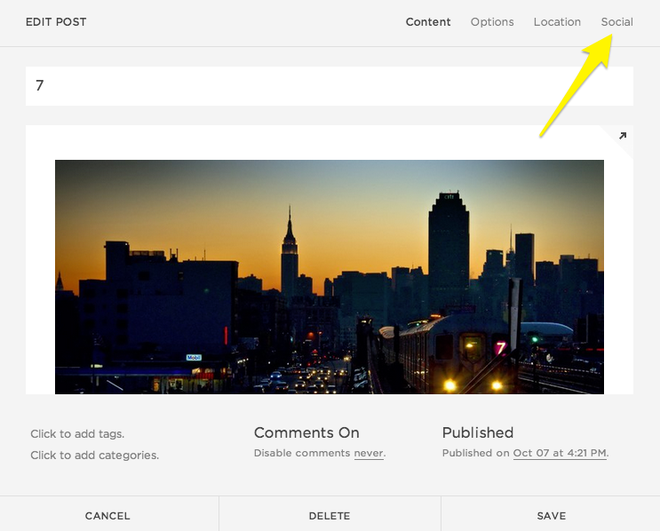Select the city skyline image block
The width and height of the screenshot is (660, 531).
pyautogui.click(x=329, y=276)
